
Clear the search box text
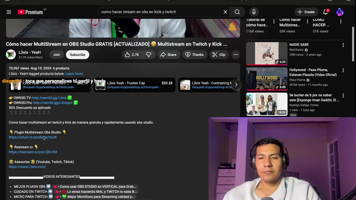[x=225, y=12]
